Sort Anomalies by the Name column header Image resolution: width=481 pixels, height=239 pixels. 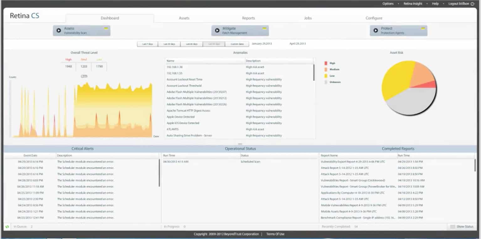(x=205, y=61)
